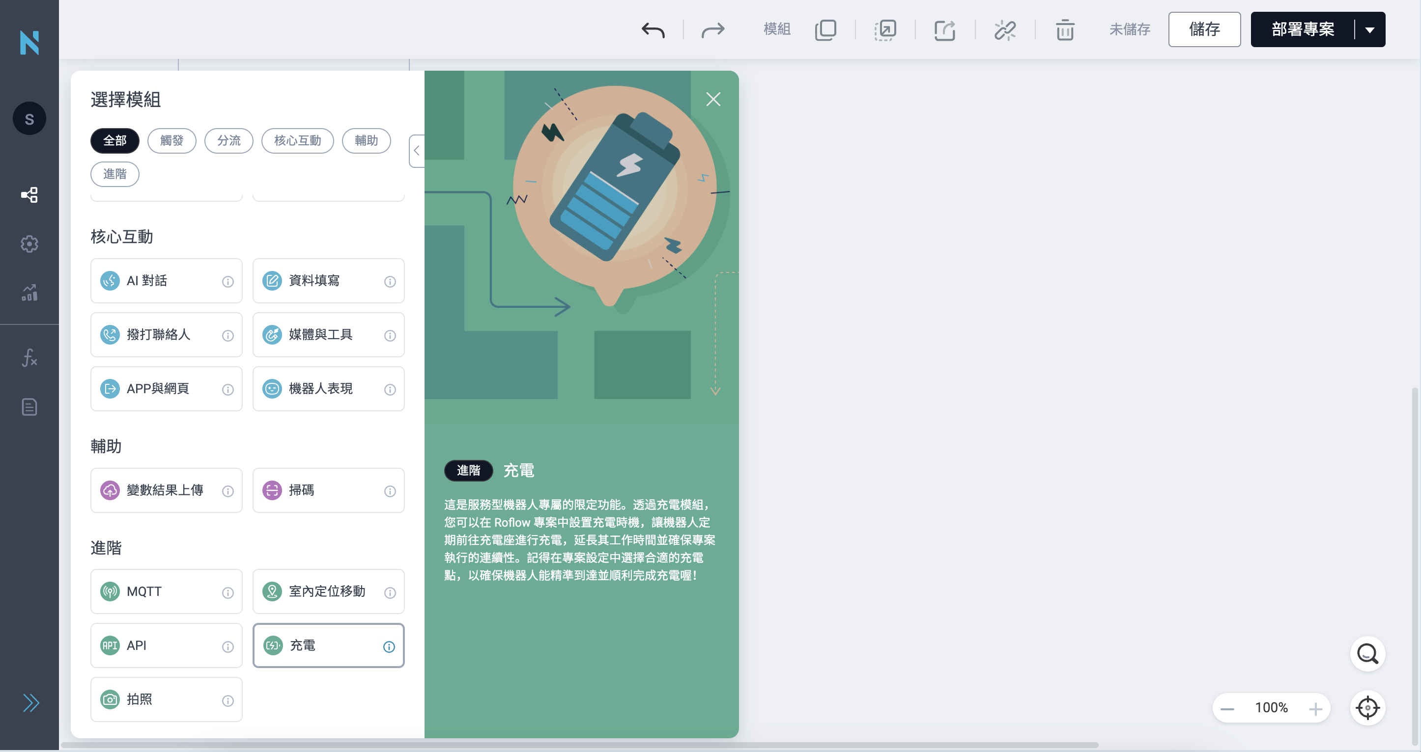Zoom out with the minus button

1227,708
